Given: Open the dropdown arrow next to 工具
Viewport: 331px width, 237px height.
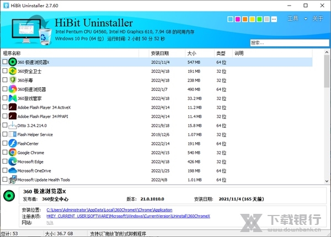Looking at the screenshot, I should [x=305, y=19].
